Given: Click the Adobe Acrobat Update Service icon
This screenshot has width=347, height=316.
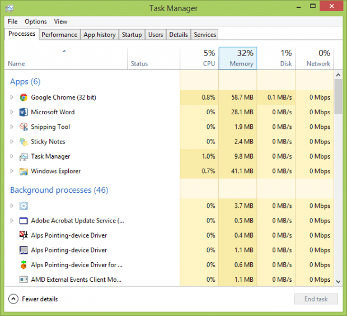Looking at the screenshot, I should point(24,221).
